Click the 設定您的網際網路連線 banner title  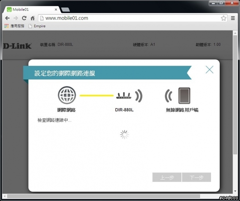[64, 73]
